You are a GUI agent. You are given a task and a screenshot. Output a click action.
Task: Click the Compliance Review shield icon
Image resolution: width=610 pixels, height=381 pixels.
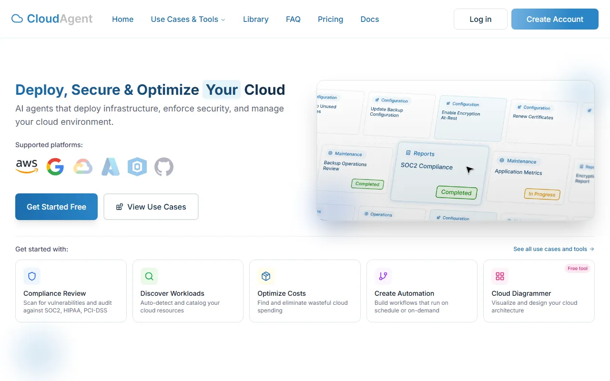pos(32,276)
